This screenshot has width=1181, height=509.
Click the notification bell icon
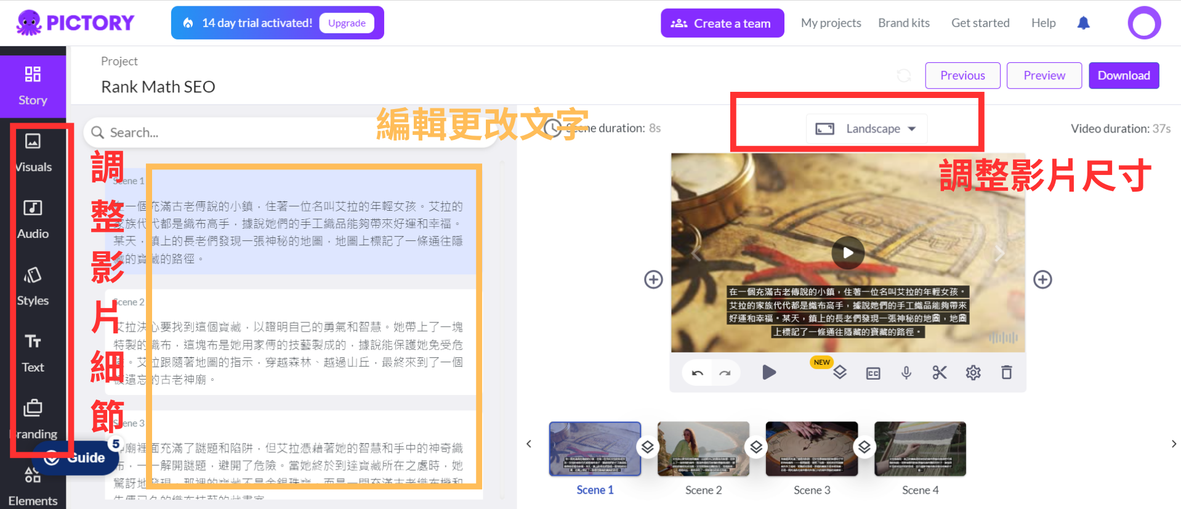[1083, 23]
